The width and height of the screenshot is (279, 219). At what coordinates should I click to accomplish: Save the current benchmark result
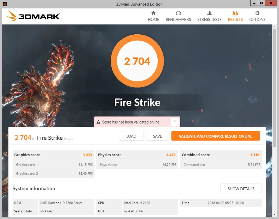157,136
